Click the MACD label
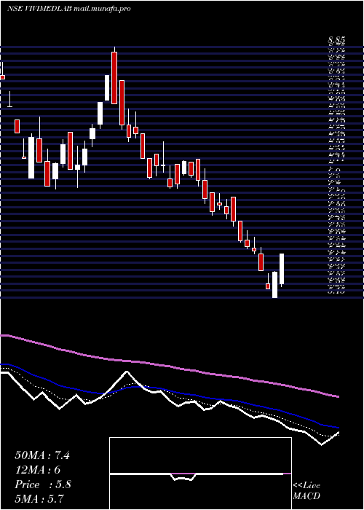The width and height of the screenshot is (364, 510). 306,496
